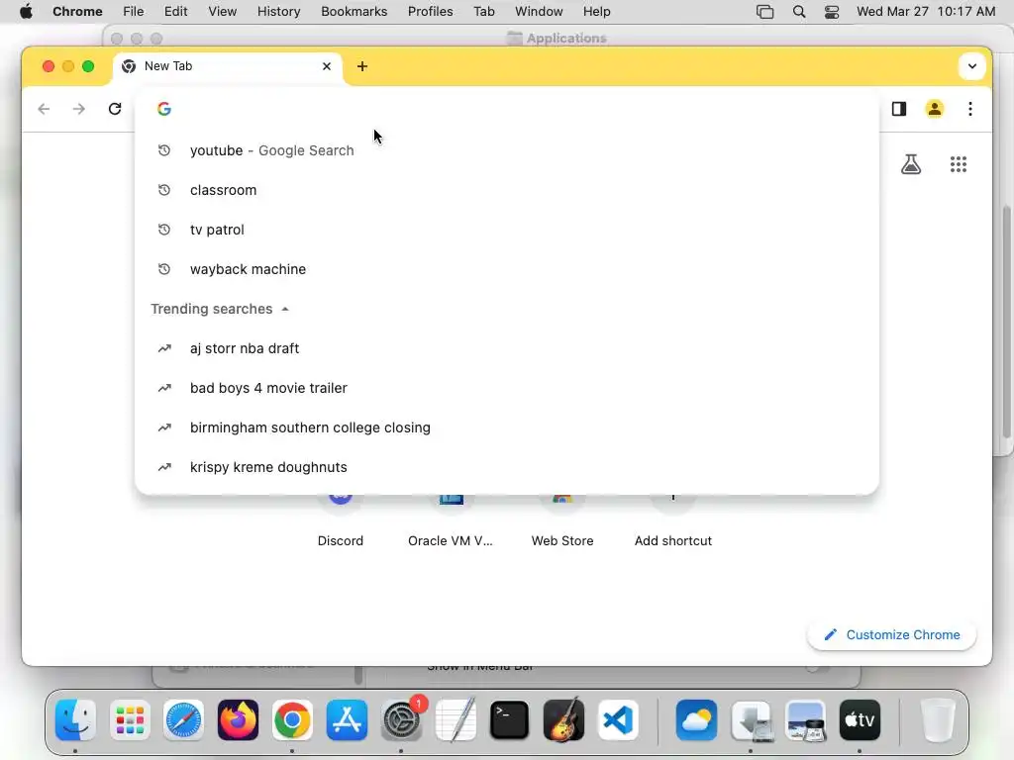Open the Oracle VM V... shortcut
This screenshot has width=1014, height=760.
pyautogui.click(x=451, y=523)
